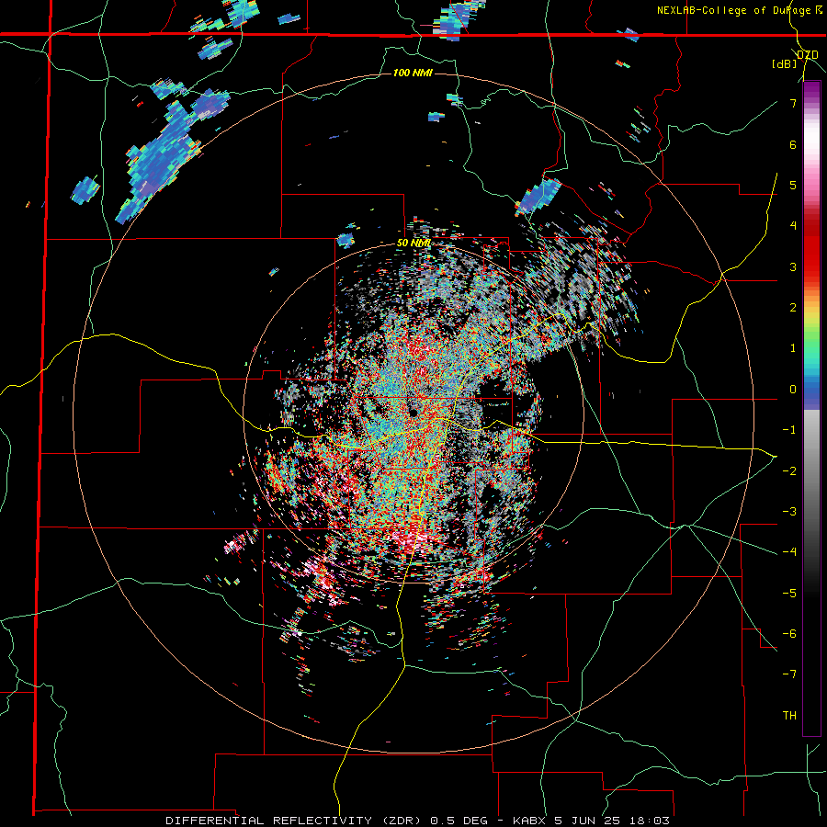Click the 4 tick label on color scale
Screen dimensions: 827x827
(793, 226)
